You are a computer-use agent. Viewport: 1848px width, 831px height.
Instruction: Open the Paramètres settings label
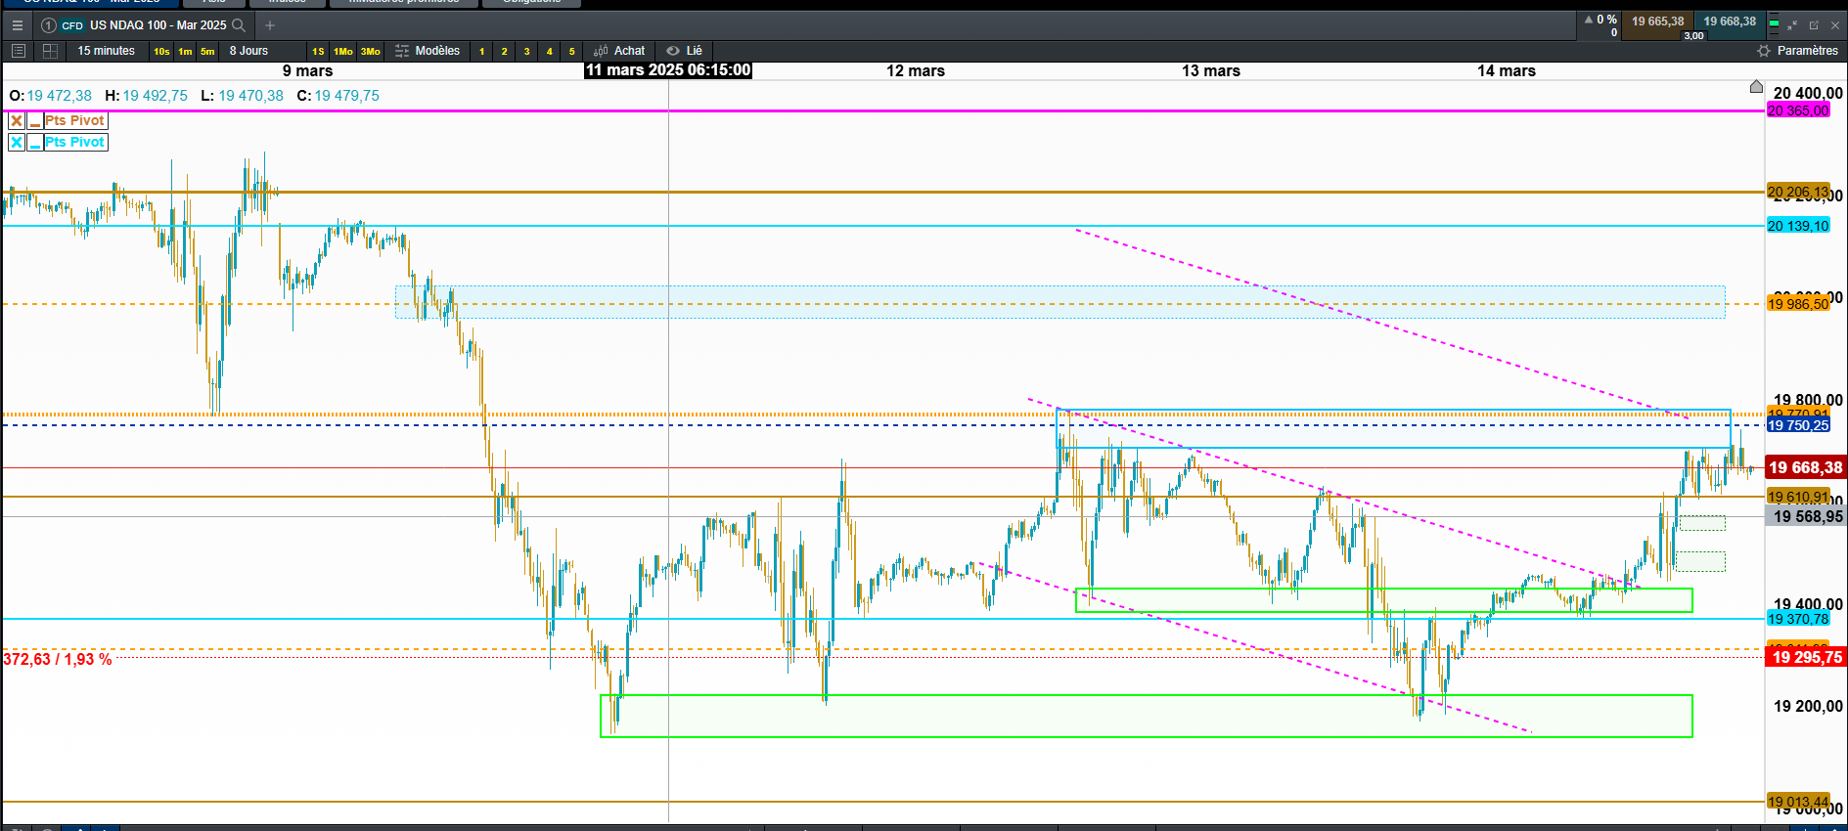click(x=1807, y=51)
